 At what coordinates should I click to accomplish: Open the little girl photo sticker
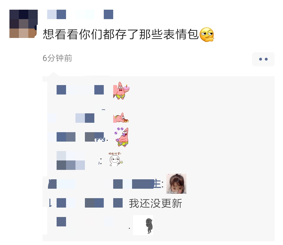tap(176, 184)
